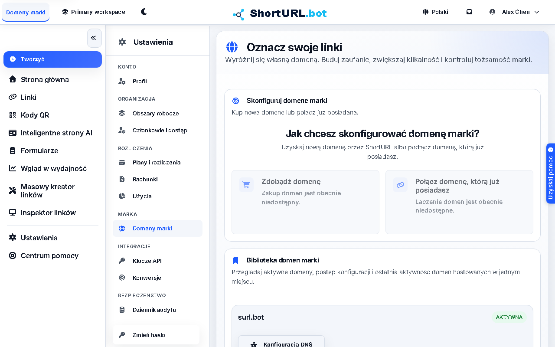
Task: Select Obszary robocze in settings menu
Action: click(157, 114)
